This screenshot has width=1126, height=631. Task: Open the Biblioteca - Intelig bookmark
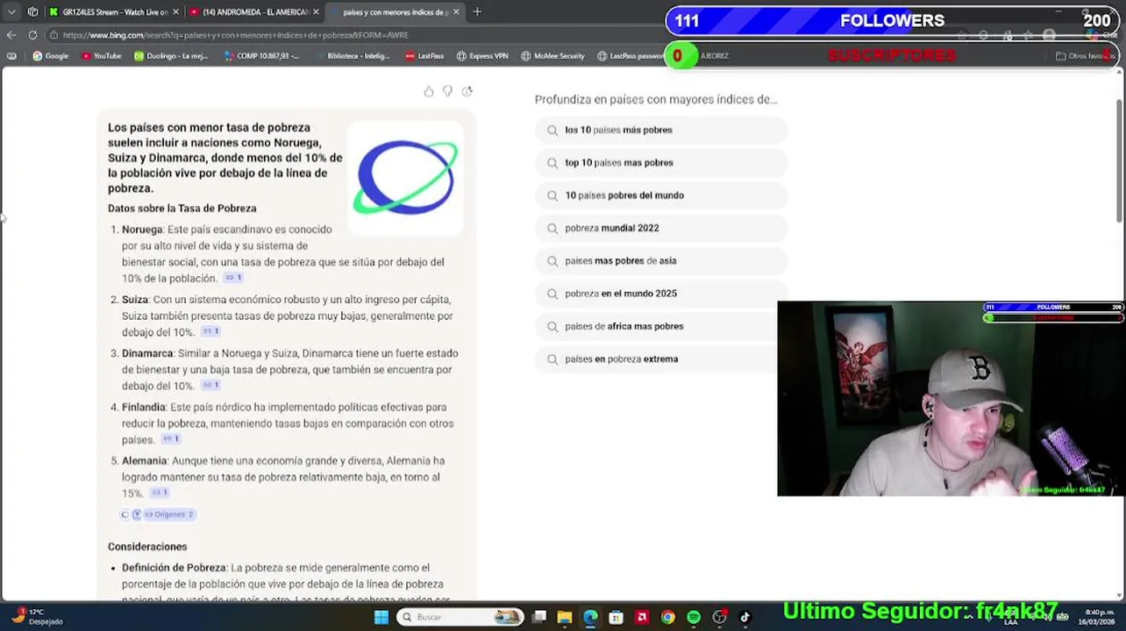tap(352, 56)
